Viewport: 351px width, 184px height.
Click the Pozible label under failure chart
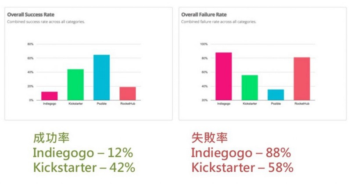[276, 104]
